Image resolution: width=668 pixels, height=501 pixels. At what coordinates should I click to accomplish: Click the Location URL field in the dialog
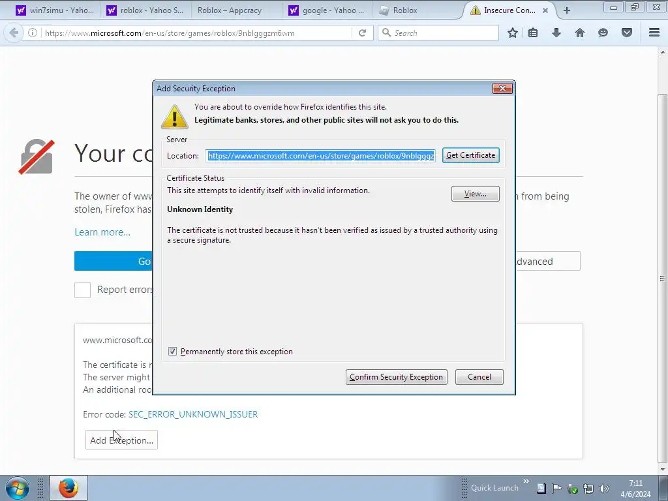tap(320, 155)
